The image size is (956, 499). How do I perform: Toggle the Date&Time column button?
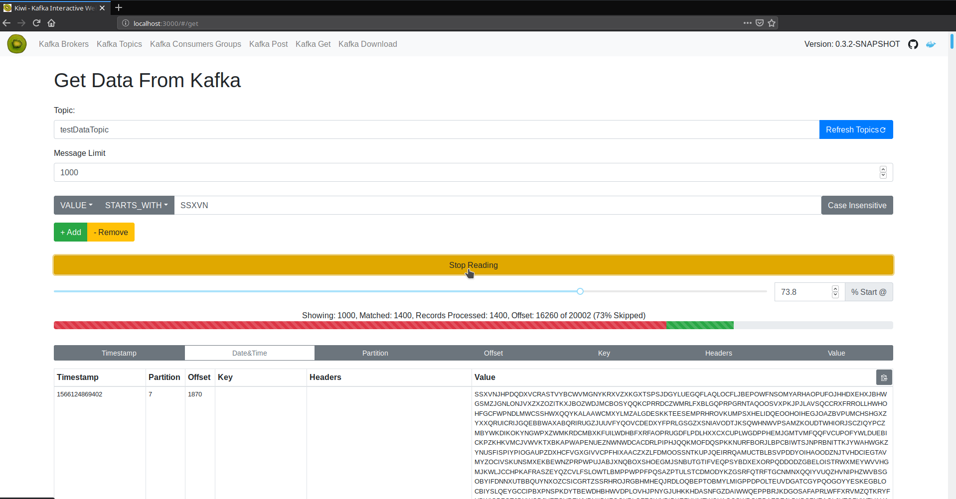click(250, 353)
